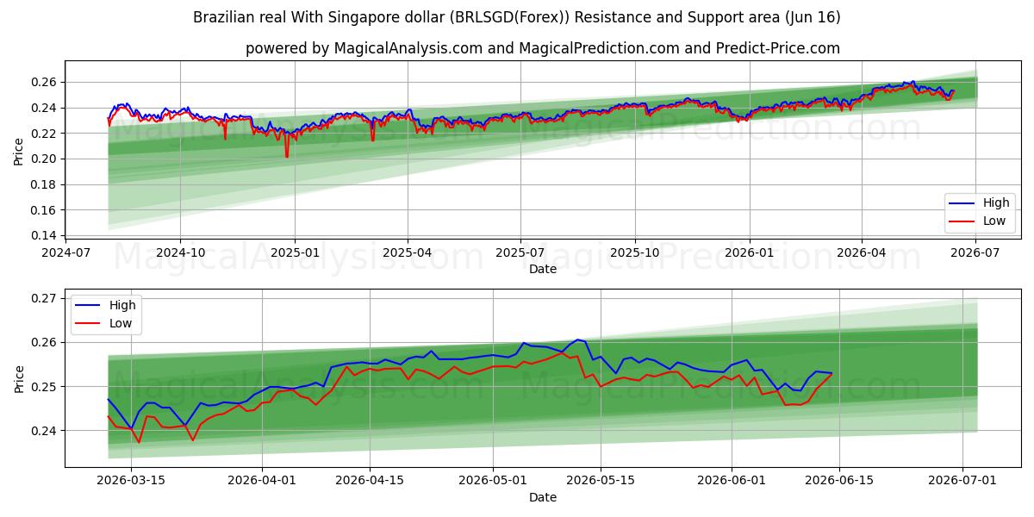Screen dimensions: 1034x517
Task: Click the 2026-04 tick label
Action: 862,252
